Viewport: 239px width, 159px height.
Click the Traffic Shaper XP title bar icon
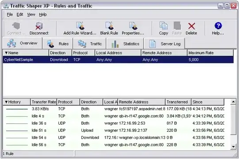6,6
